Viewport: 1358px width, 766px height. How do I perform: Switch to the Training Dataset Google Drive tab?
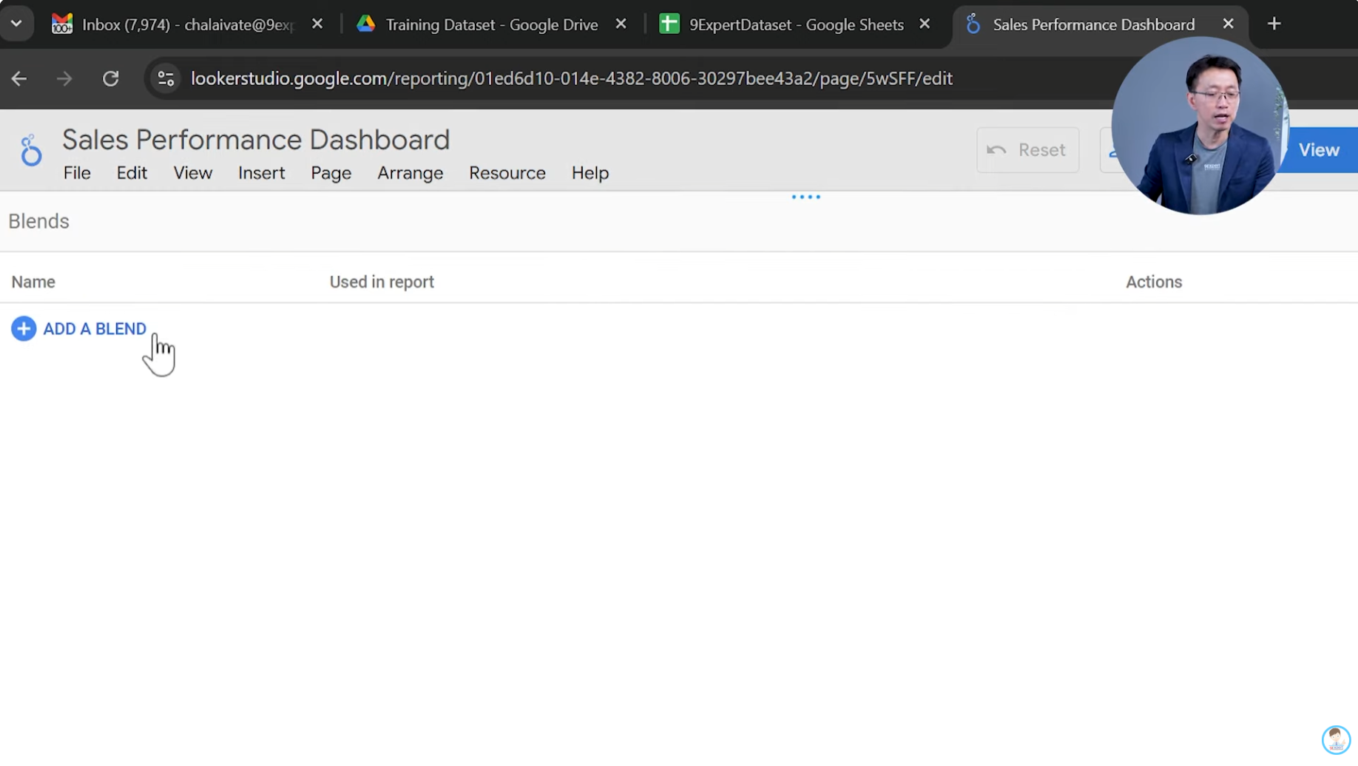(491, 25)
